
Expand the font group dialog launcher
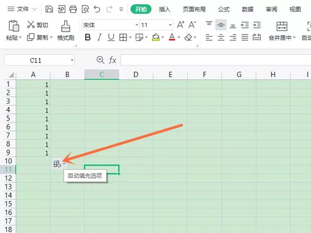pyautogui.click(x=197, y=46)
